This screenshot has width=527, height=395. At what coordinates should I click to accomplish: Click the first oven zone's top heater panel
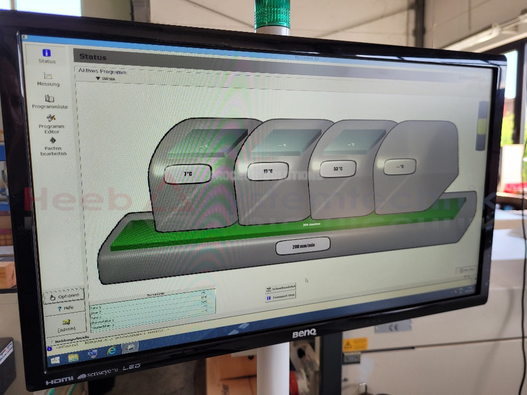208,143
